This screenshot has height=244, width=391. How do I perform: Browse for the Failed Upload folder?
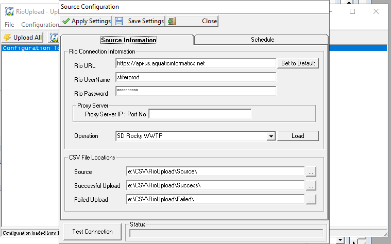coord(311,199)
